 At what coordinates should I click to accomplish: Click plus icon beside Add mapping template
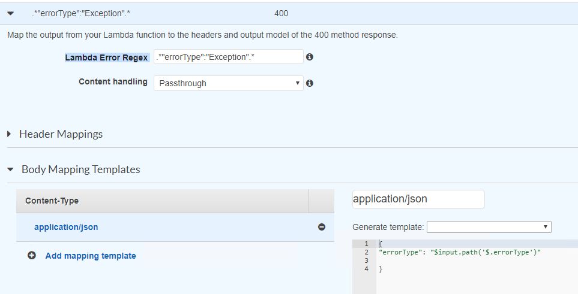(x=32, y=256)
